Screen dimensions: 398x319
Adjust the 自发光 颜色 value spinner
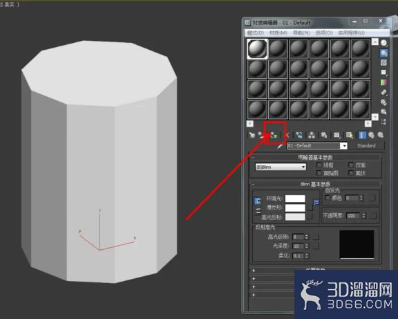point(361,198)
